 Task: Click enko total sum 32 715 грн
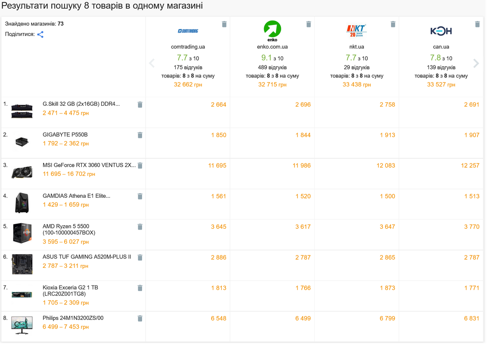coord(273,85)
